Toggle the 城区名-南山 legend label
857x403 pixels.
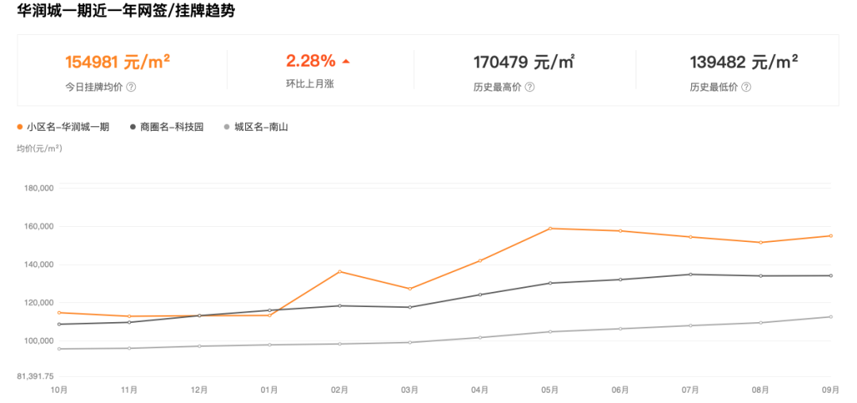point(261,127)
